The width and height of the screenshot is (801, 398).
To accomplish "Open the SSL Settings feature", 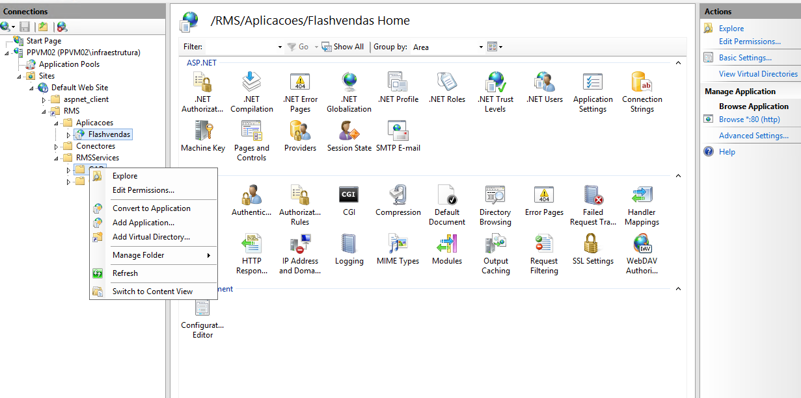I will 593,249.
